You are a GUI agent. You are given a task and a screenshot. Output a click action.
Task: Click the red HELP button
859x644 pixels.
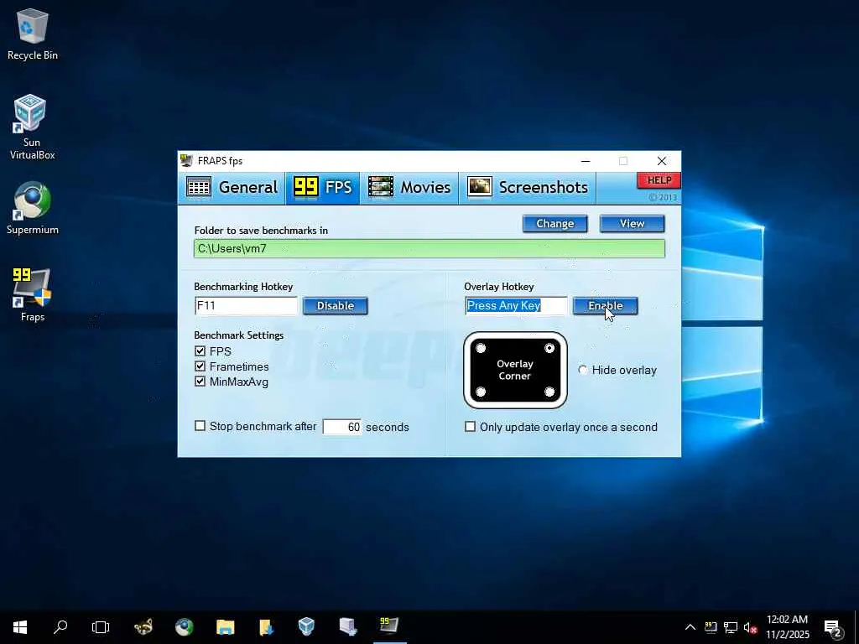(659, 180)
